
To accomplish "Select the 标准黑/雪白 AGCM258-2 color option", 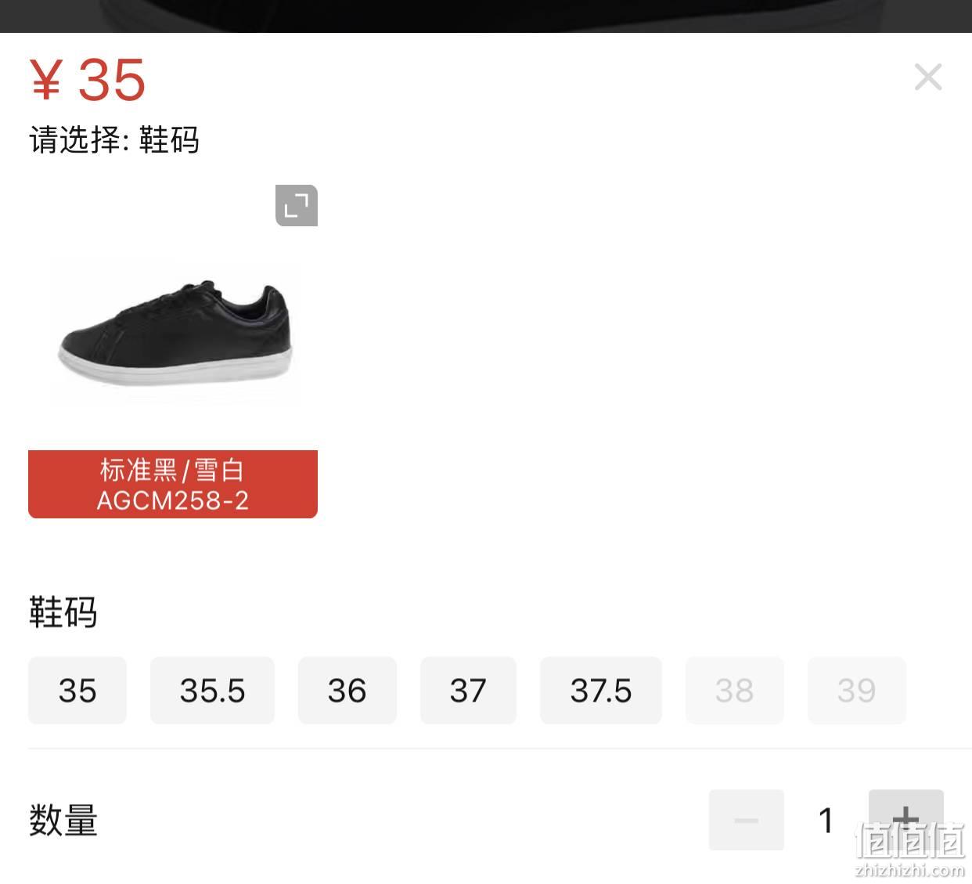I will pos(173,484).
